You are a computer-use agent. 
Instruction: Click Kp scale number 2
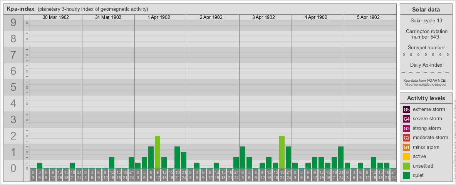[x=13, y=136]
